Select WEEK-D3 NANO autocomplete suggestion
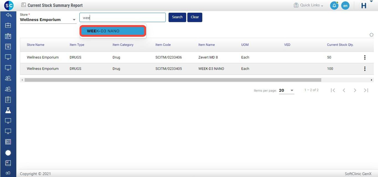 pos(113,31)
